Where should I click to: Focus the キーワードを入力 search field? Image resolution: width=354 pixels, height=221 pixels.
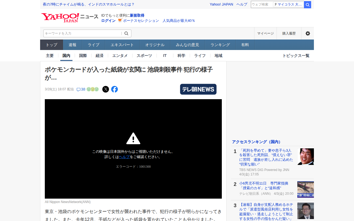pos(82,33)
